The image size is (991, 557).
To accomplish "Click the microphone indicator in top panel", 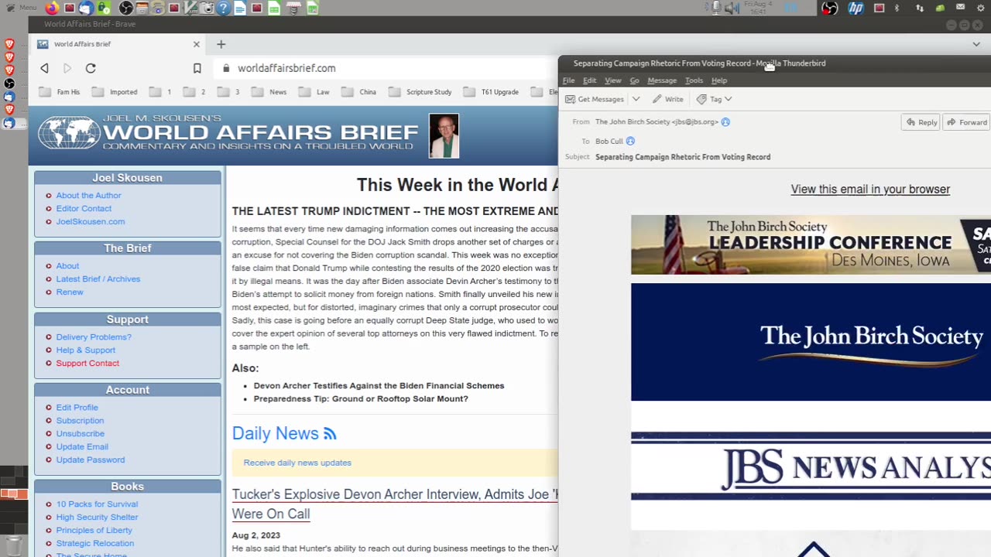I will pos(716,9).
